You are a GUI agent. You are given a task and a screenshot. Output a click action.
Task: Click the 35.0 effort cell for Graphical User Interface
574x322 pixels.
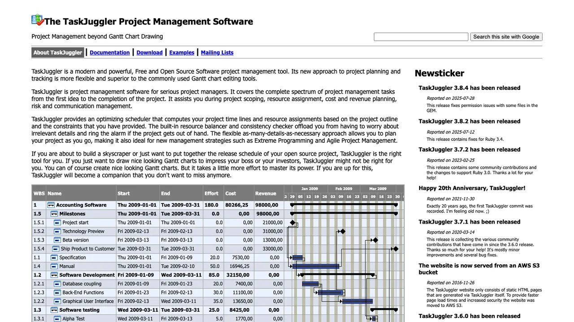[213, 301]
